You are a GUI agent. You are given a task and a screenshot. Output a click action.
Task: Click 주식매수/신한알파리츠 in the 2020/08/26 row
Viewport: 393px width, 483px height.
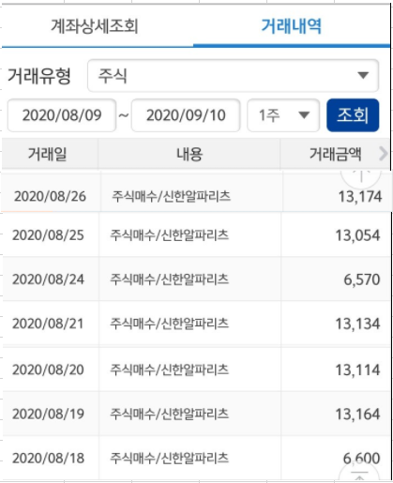172,196
